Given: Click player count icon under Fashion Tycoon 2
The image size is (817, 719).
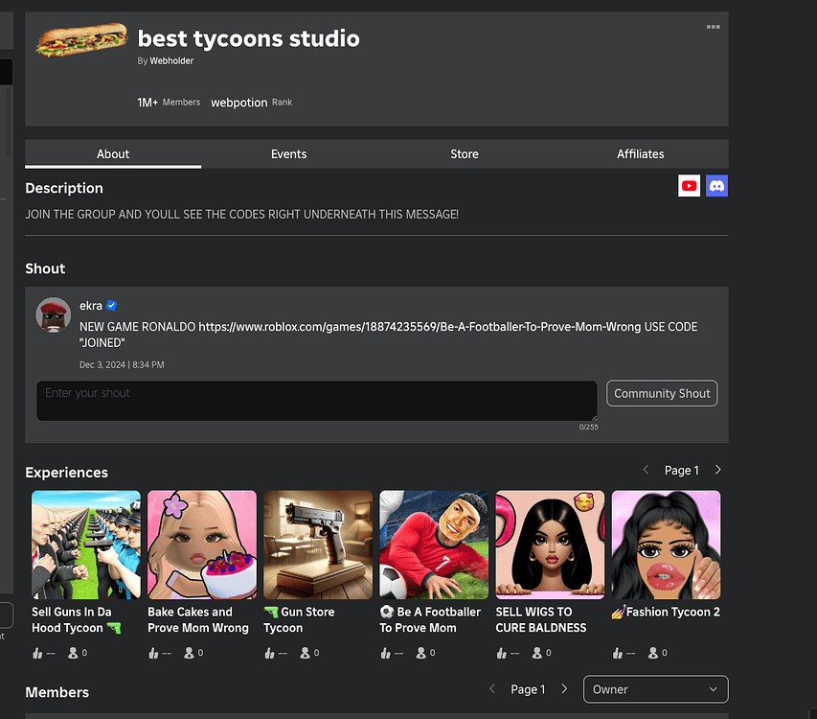Looking at the screenshot, I should 653,653.
